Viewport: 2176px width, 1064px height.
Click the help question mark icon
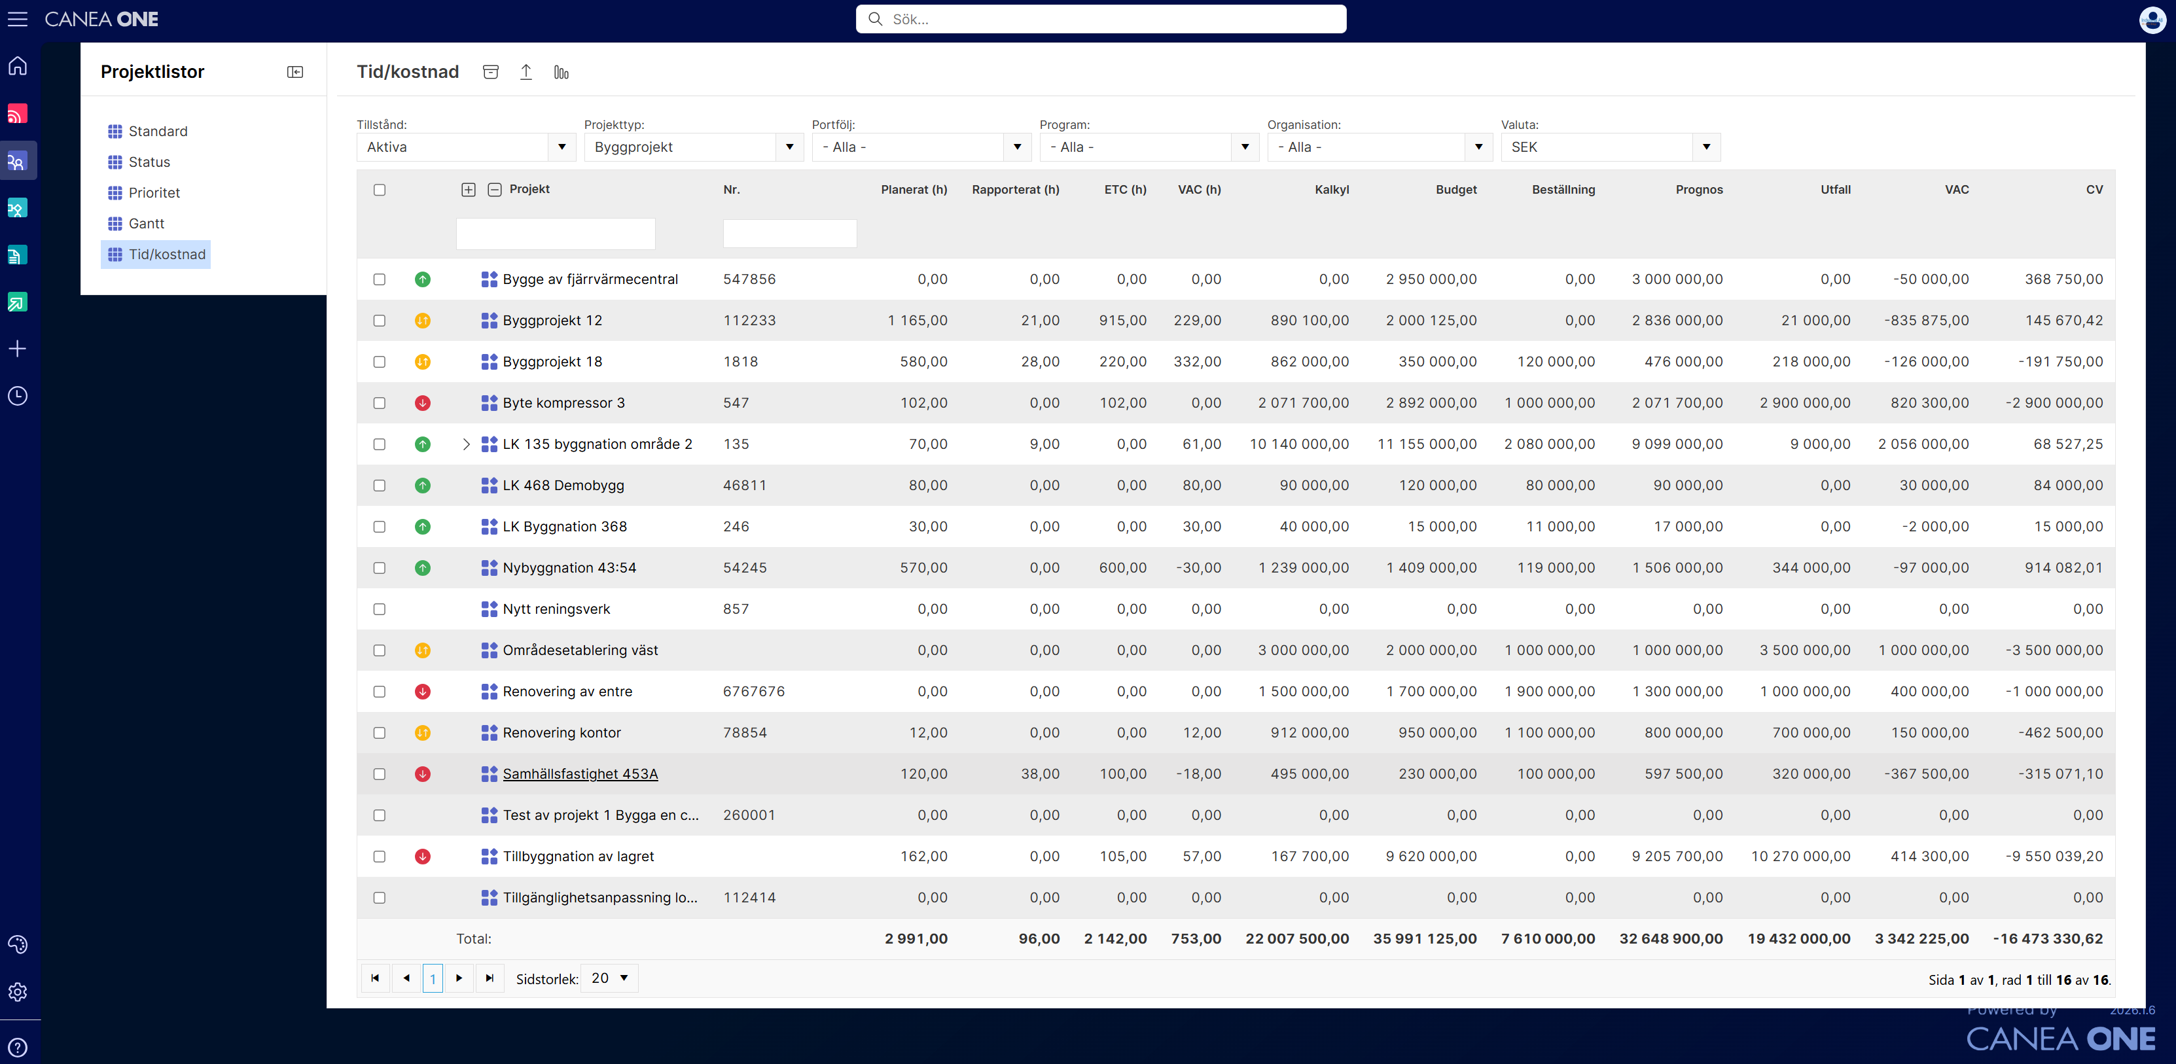pos(18,1047)
